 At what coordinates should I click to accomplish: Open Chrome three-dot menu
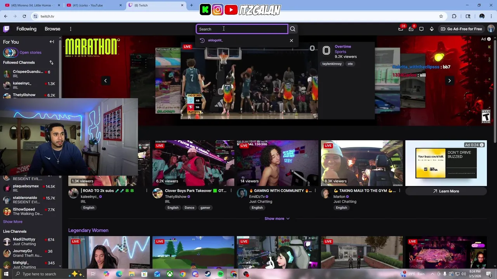click(491, 16)
